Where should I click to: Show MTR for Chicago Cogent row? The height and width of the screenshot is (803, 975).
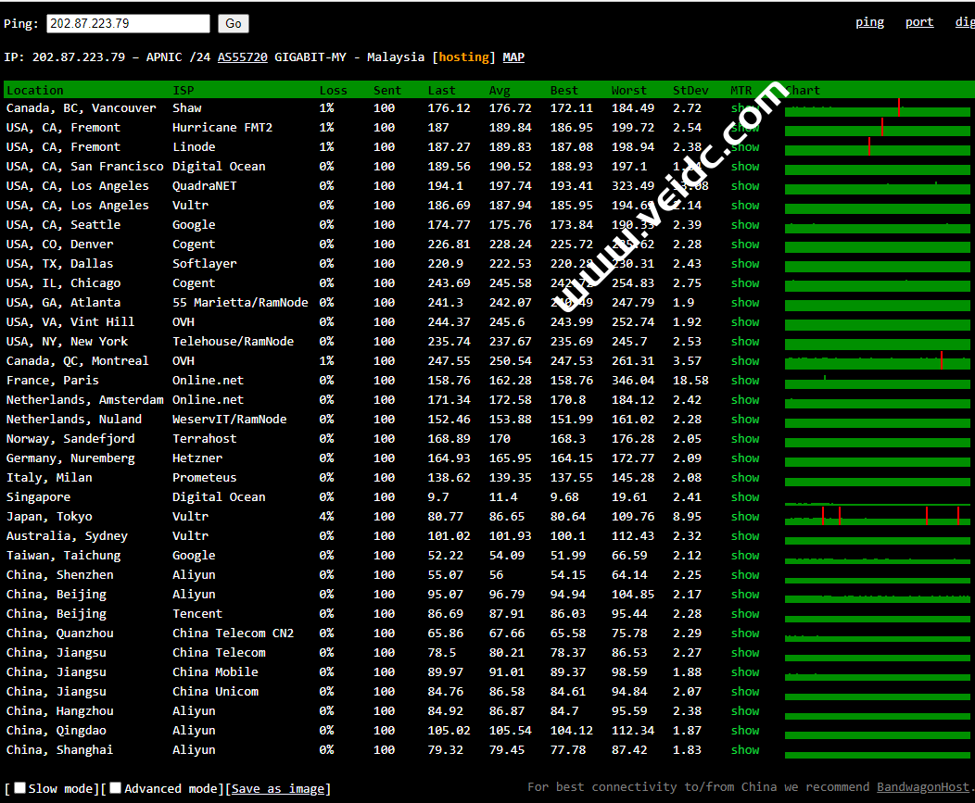(x=745, y=282)
